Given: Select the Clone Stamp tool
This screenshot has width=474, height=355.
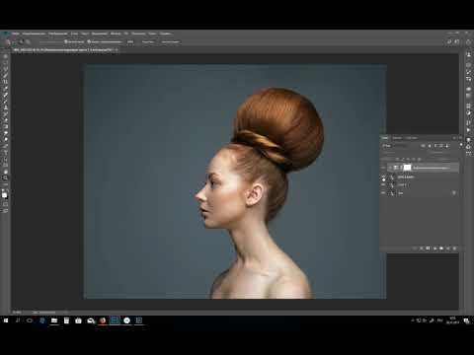Looking at the screenshot, I should pyautogui.click(x=6, y=107).
